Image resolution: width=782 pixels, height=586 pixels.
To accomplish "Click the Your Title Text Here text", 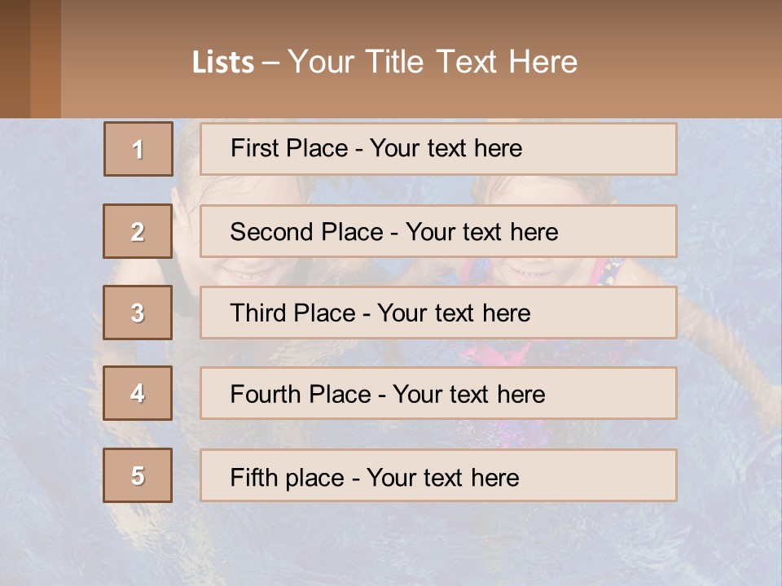I will [x=433, y=62].
